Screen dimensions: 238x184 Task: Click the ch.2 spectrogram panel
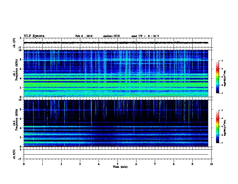pyautogui.click(x=116, y=123)
